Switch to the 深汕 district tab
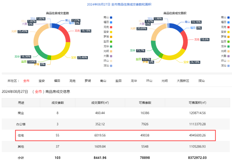This screenshot has width=232, height=165. tap(201, 81)
